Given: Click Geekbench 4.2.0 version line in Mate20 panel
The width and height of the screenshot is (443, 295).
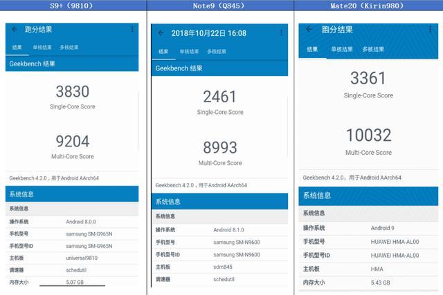Looking at the screenshot, I should 352,178.
